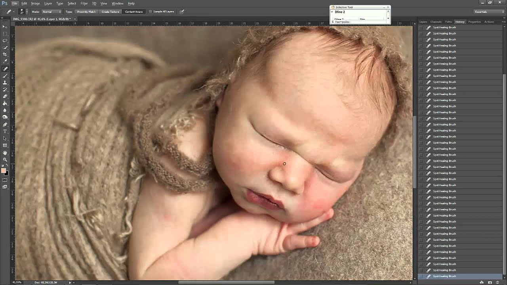This screenshot has width=507, height=285.
Task: Select the Hand tool
Action: click(5, 153)
